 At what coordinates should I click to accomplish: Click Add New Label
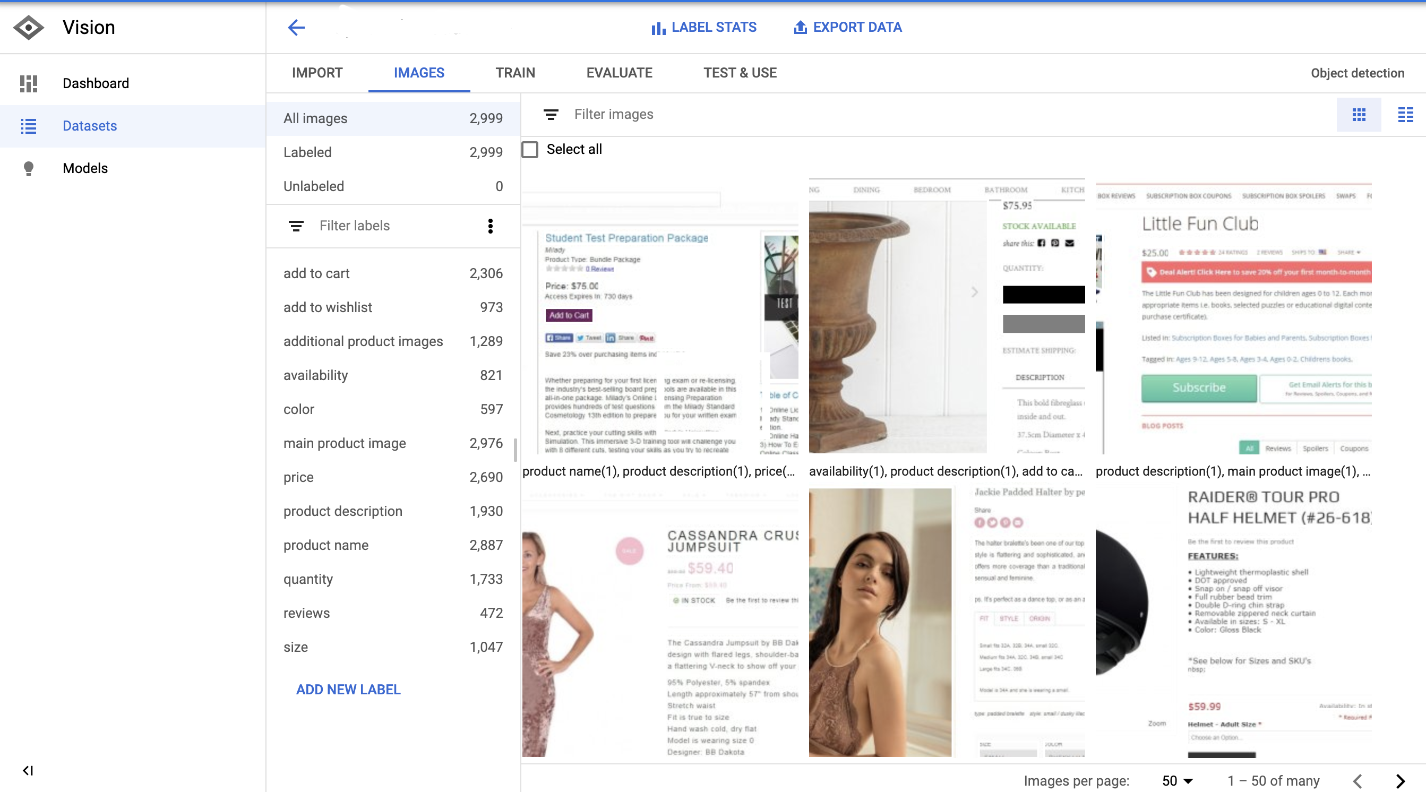[348, 690]
